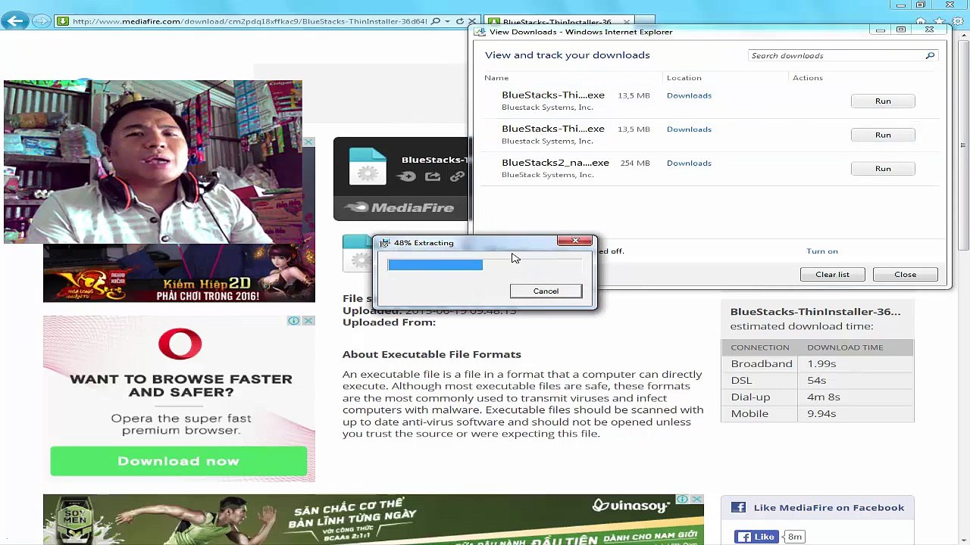
Task: Click the Location column header in downloads
Action: point(684,78)
